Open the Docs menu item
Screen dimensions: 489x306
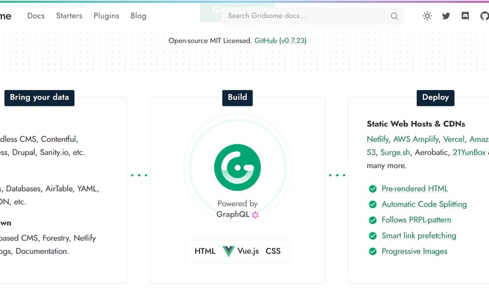[x=36, y=16]
